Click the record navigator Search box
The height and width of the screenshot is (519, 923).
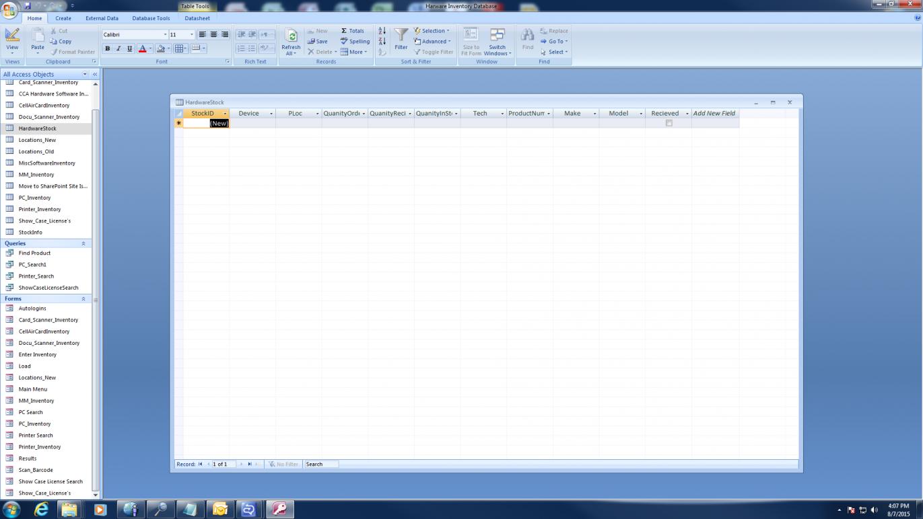[x=321, y=464]
